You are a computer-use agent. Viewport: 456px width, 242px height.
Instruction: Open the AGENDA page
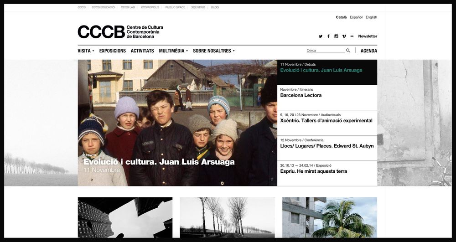coord(369,51)
